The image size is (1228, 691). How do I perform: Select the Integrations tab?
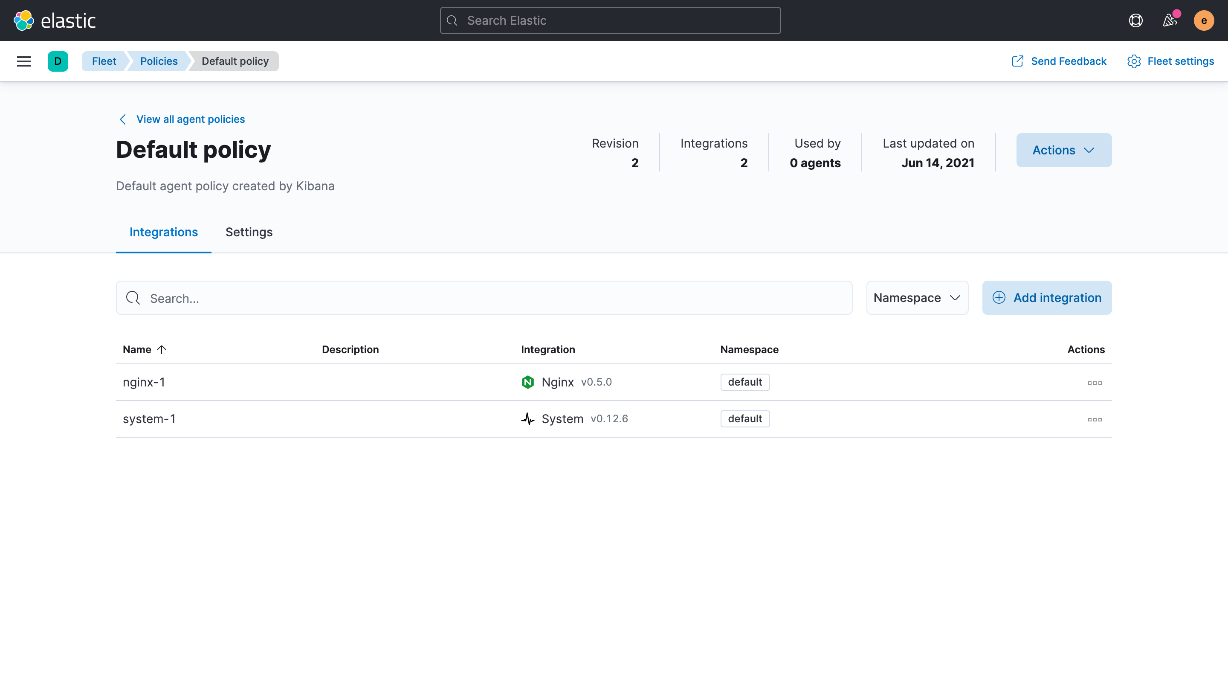[163, 232]
